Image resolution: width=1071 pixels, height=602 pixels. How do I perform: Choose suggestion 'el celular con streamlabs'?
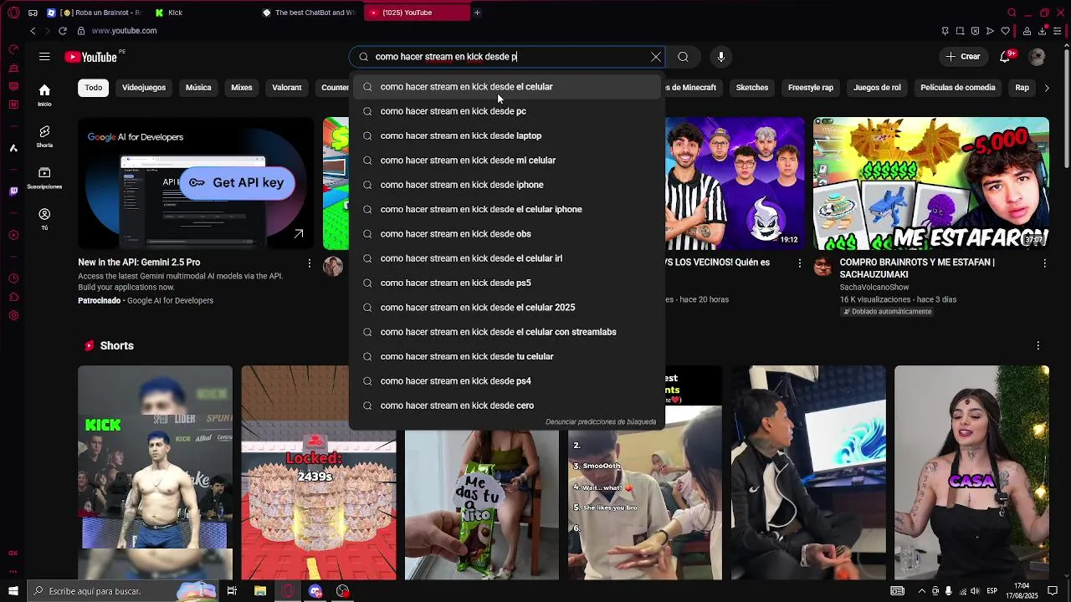(506, 332)
